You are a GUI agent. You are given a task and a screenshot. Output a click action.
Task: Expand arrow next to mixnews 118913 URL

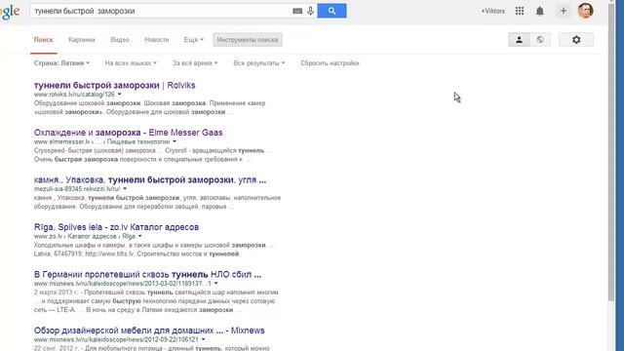216,284
